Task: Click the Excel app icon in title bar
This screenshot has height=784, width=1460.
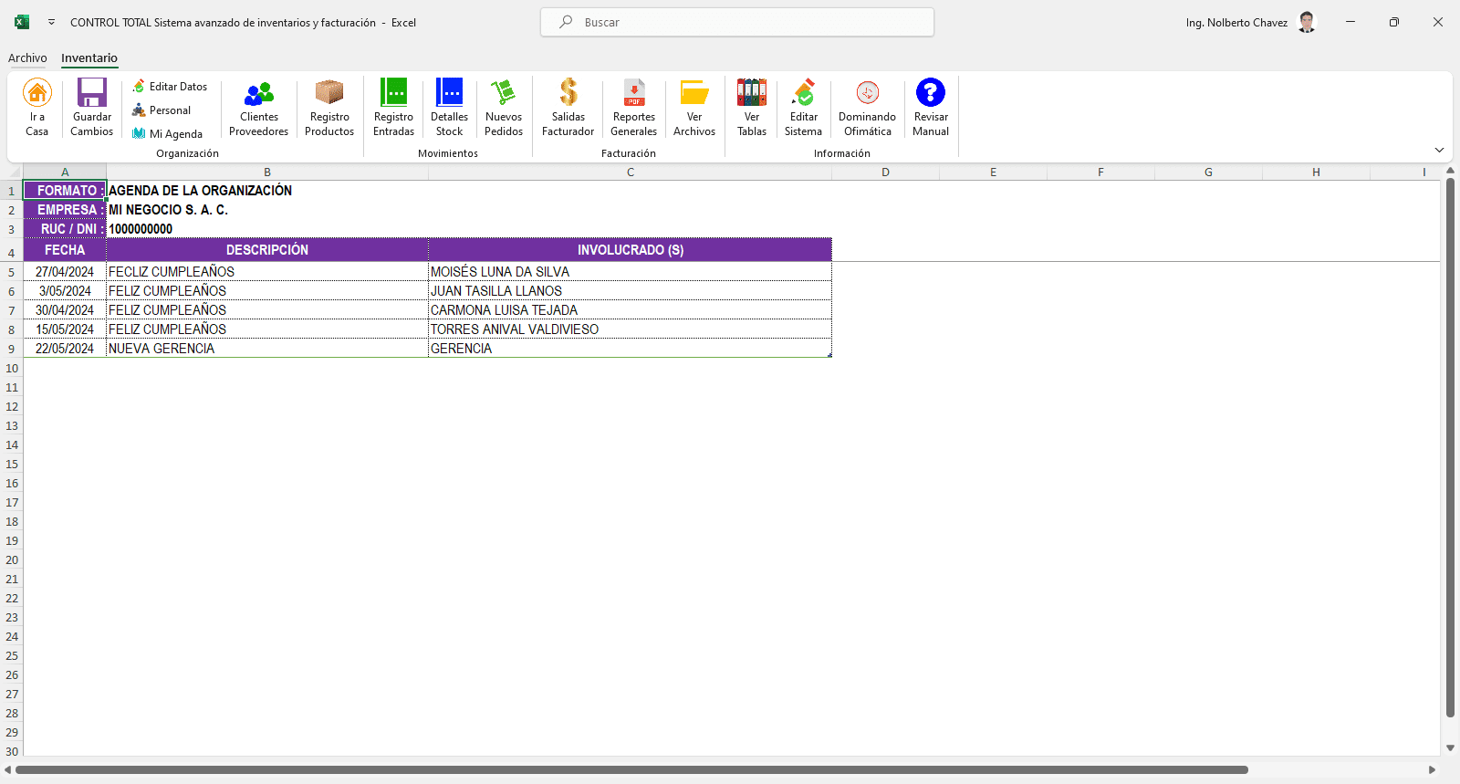Action: [x=22, y=22]
